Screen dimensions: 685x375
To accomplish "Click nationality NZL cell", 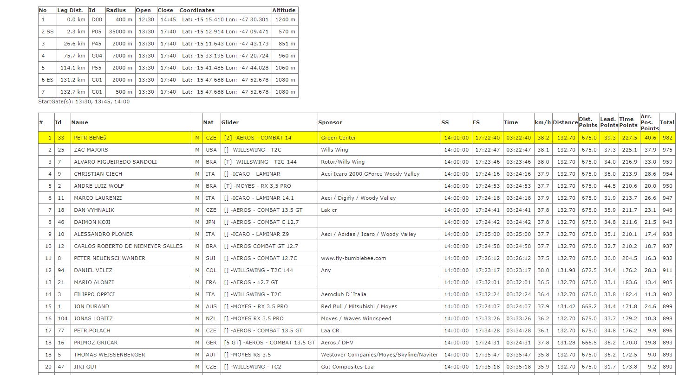I will click(x=211, y=318).
